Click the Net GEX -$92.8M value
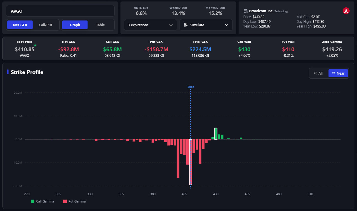 [x=69, y=49]
